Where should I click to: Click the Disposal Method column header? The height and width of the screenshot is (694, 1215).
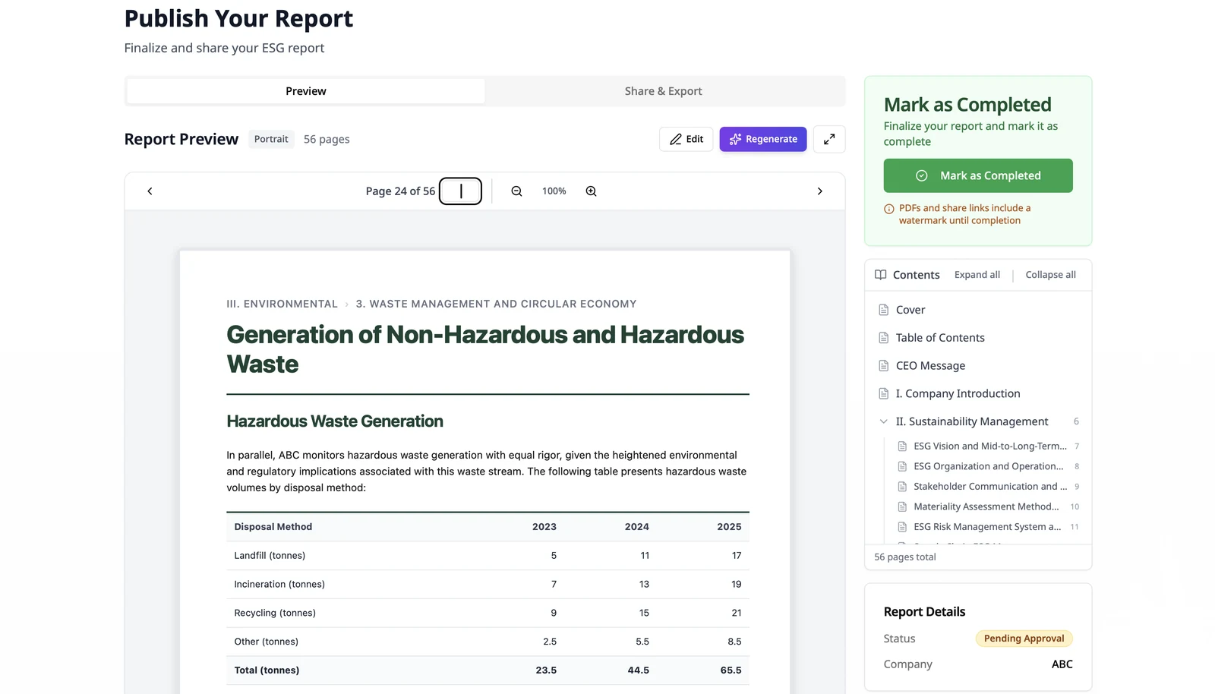273,527
